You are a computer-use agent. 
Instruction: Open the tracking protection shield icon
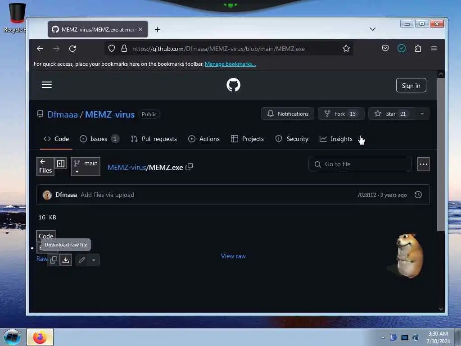[x=112, y=48]
